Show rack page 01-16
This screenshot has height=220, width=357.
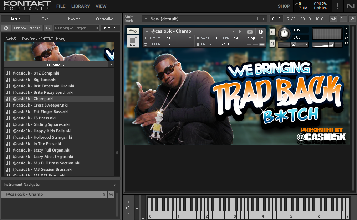point(276,19)
